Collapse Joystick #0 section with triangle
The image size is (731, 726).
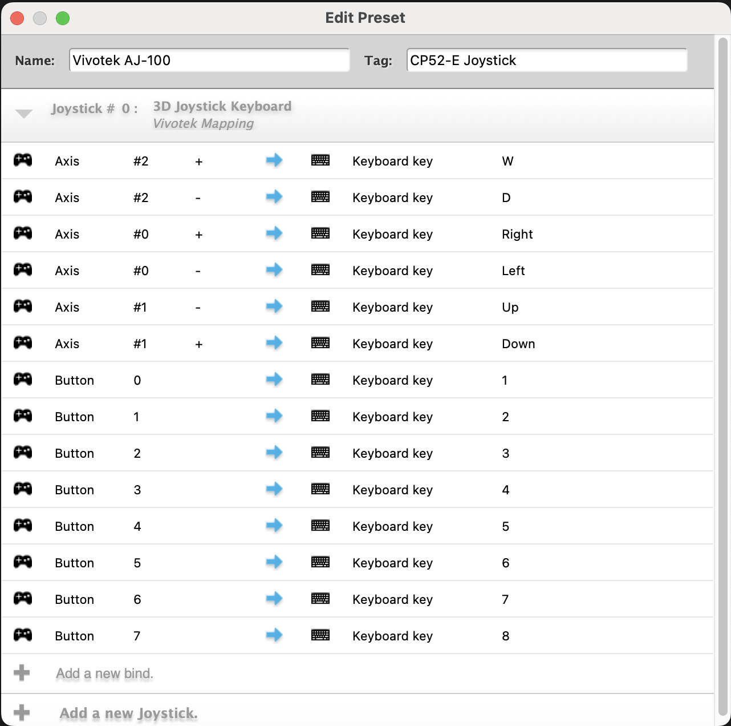pos(24,114)
